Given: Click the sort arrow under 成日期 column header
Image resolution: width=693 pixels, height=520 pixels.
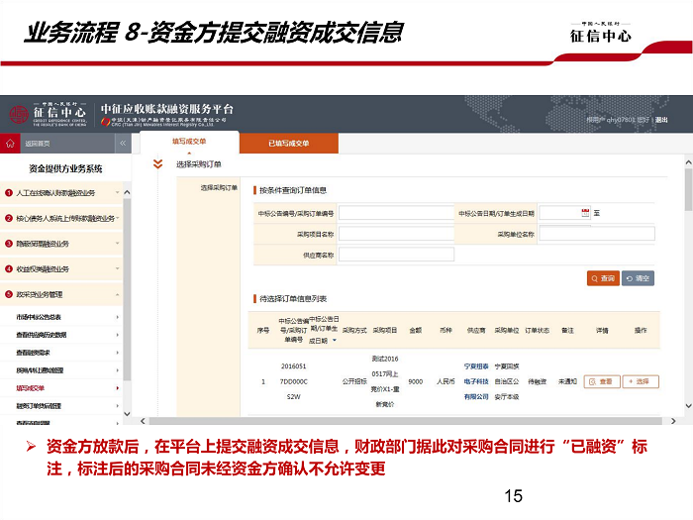Looking at the screenshot, I should pyautogui.click(x=334, y=340).
